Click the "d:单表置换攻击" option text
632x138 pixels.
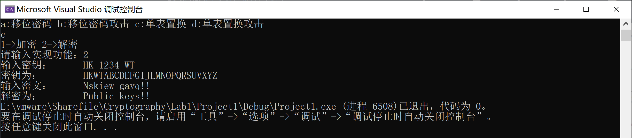tap(228, 24)
